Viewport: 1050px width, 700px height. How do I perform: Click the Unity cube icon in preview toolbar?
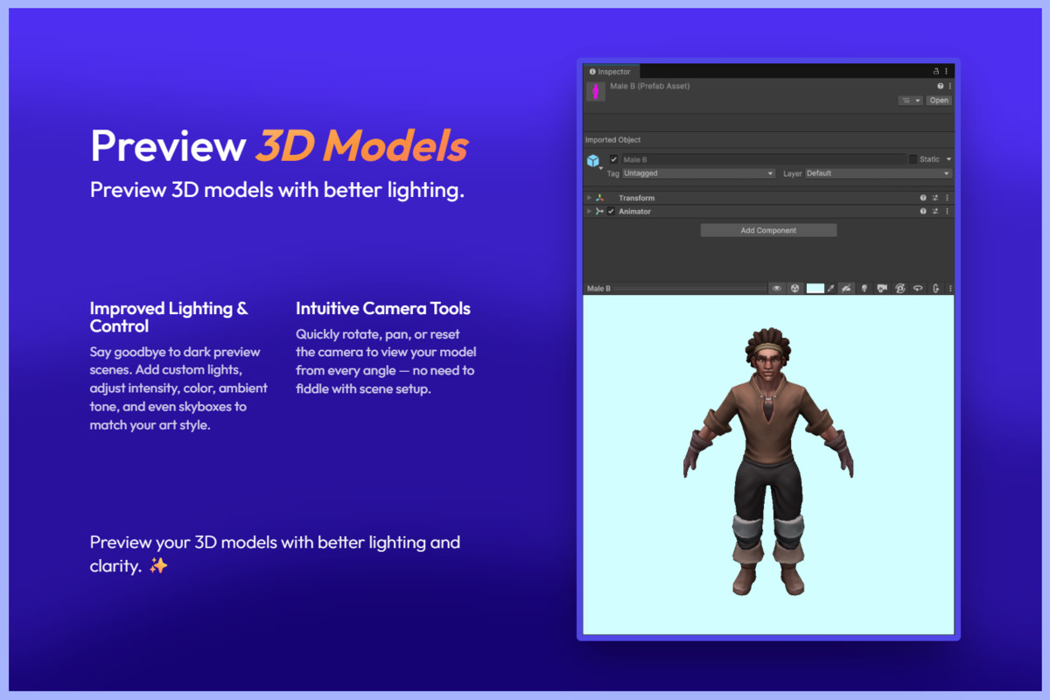794,288
